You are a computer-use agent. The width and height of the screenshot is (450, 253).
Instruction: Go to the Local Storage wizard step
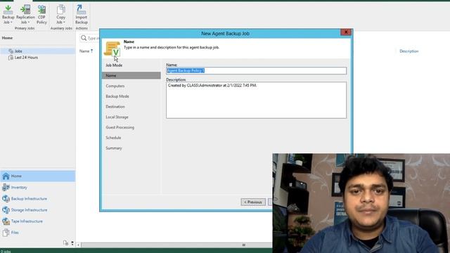tap(117, 117)
